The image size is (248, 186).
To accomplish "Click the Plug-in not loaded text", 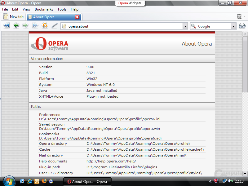I will tap(102, 96).
